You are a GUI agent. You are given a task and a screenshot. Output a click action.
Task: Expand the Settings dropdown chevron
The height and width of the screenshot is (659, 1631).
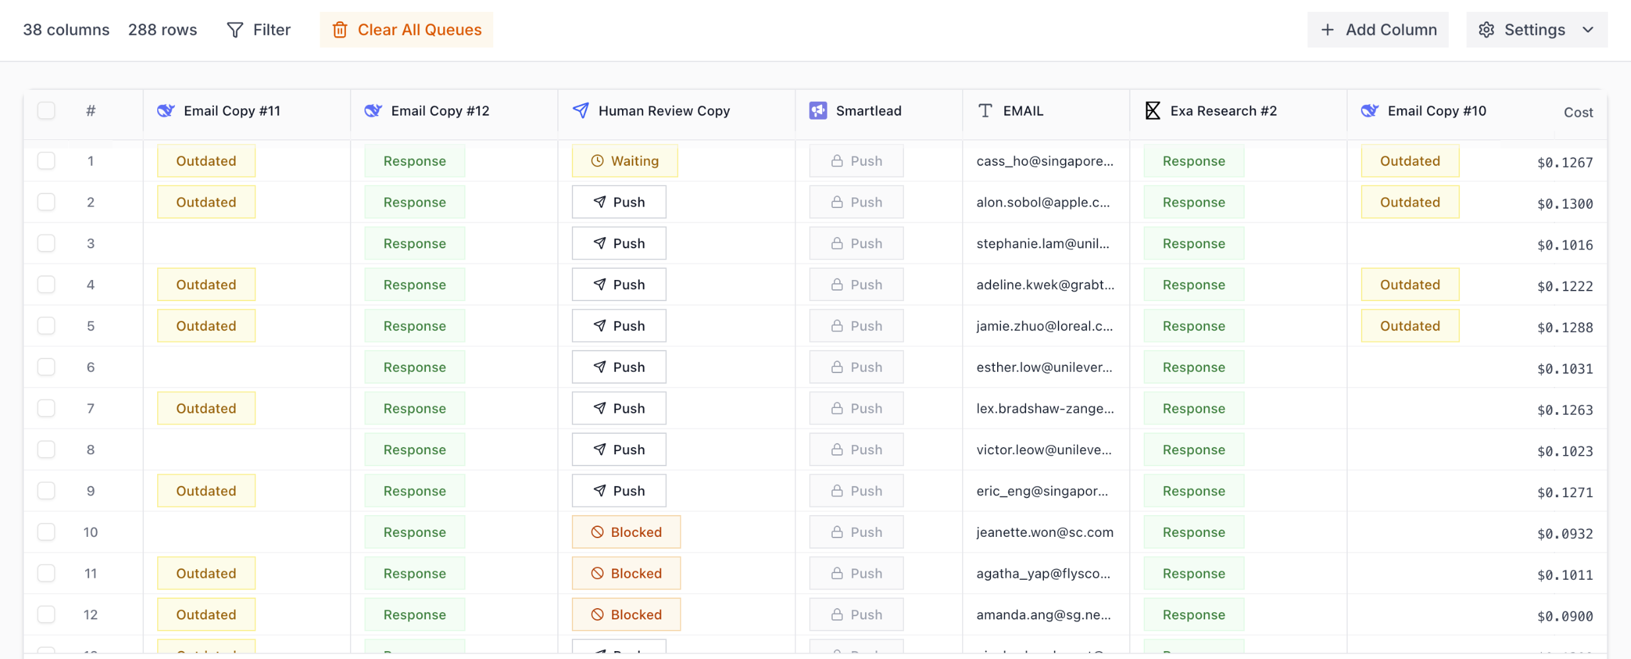point(1588,30)
